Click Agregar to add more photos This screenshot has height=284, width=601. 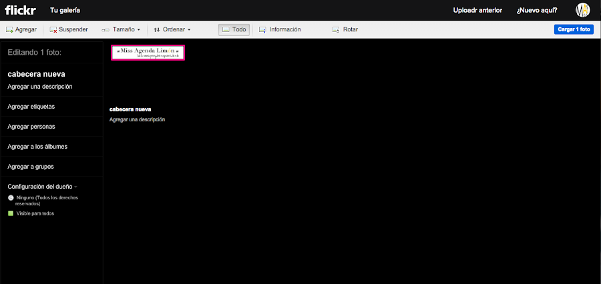(x=21, y=29)
